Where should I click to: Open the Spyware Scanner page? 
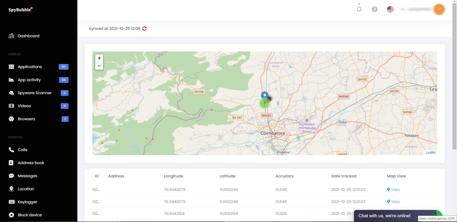tap(34, 93)
